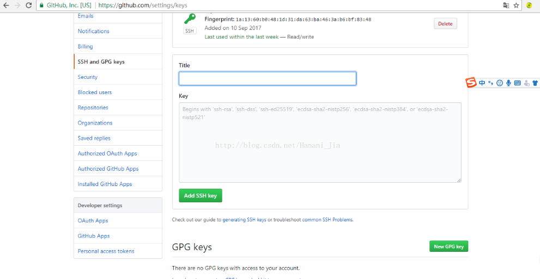
Task: Open the emoji smiley icon on the Sogou bar
Action: coord(500,83)
